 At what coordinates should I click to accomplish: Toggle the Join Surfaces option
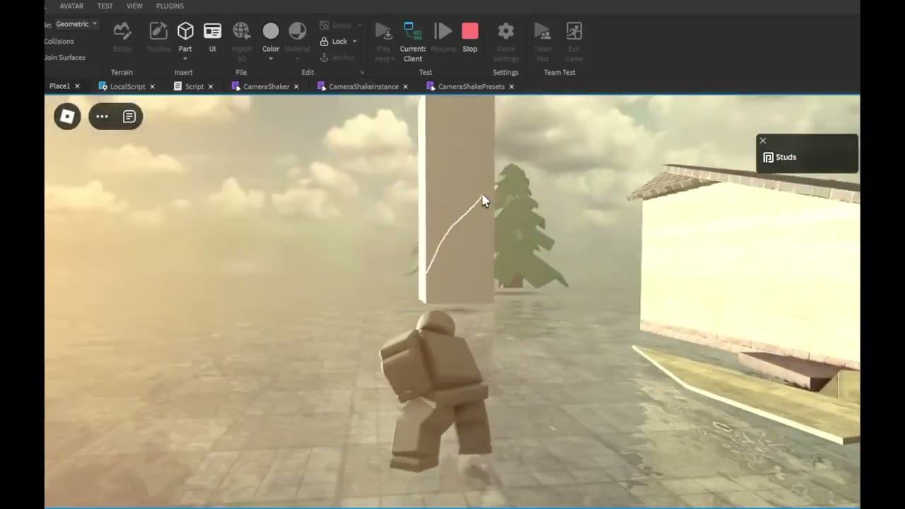(x=64, y=57)
